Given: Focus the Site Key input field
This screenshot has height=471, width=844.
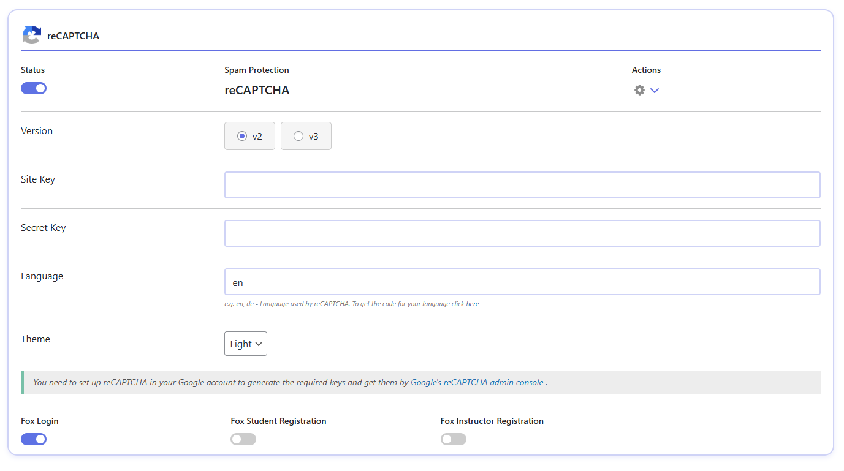Looking at the screenshot, I should pyautogui.click(x=522, y=185).
